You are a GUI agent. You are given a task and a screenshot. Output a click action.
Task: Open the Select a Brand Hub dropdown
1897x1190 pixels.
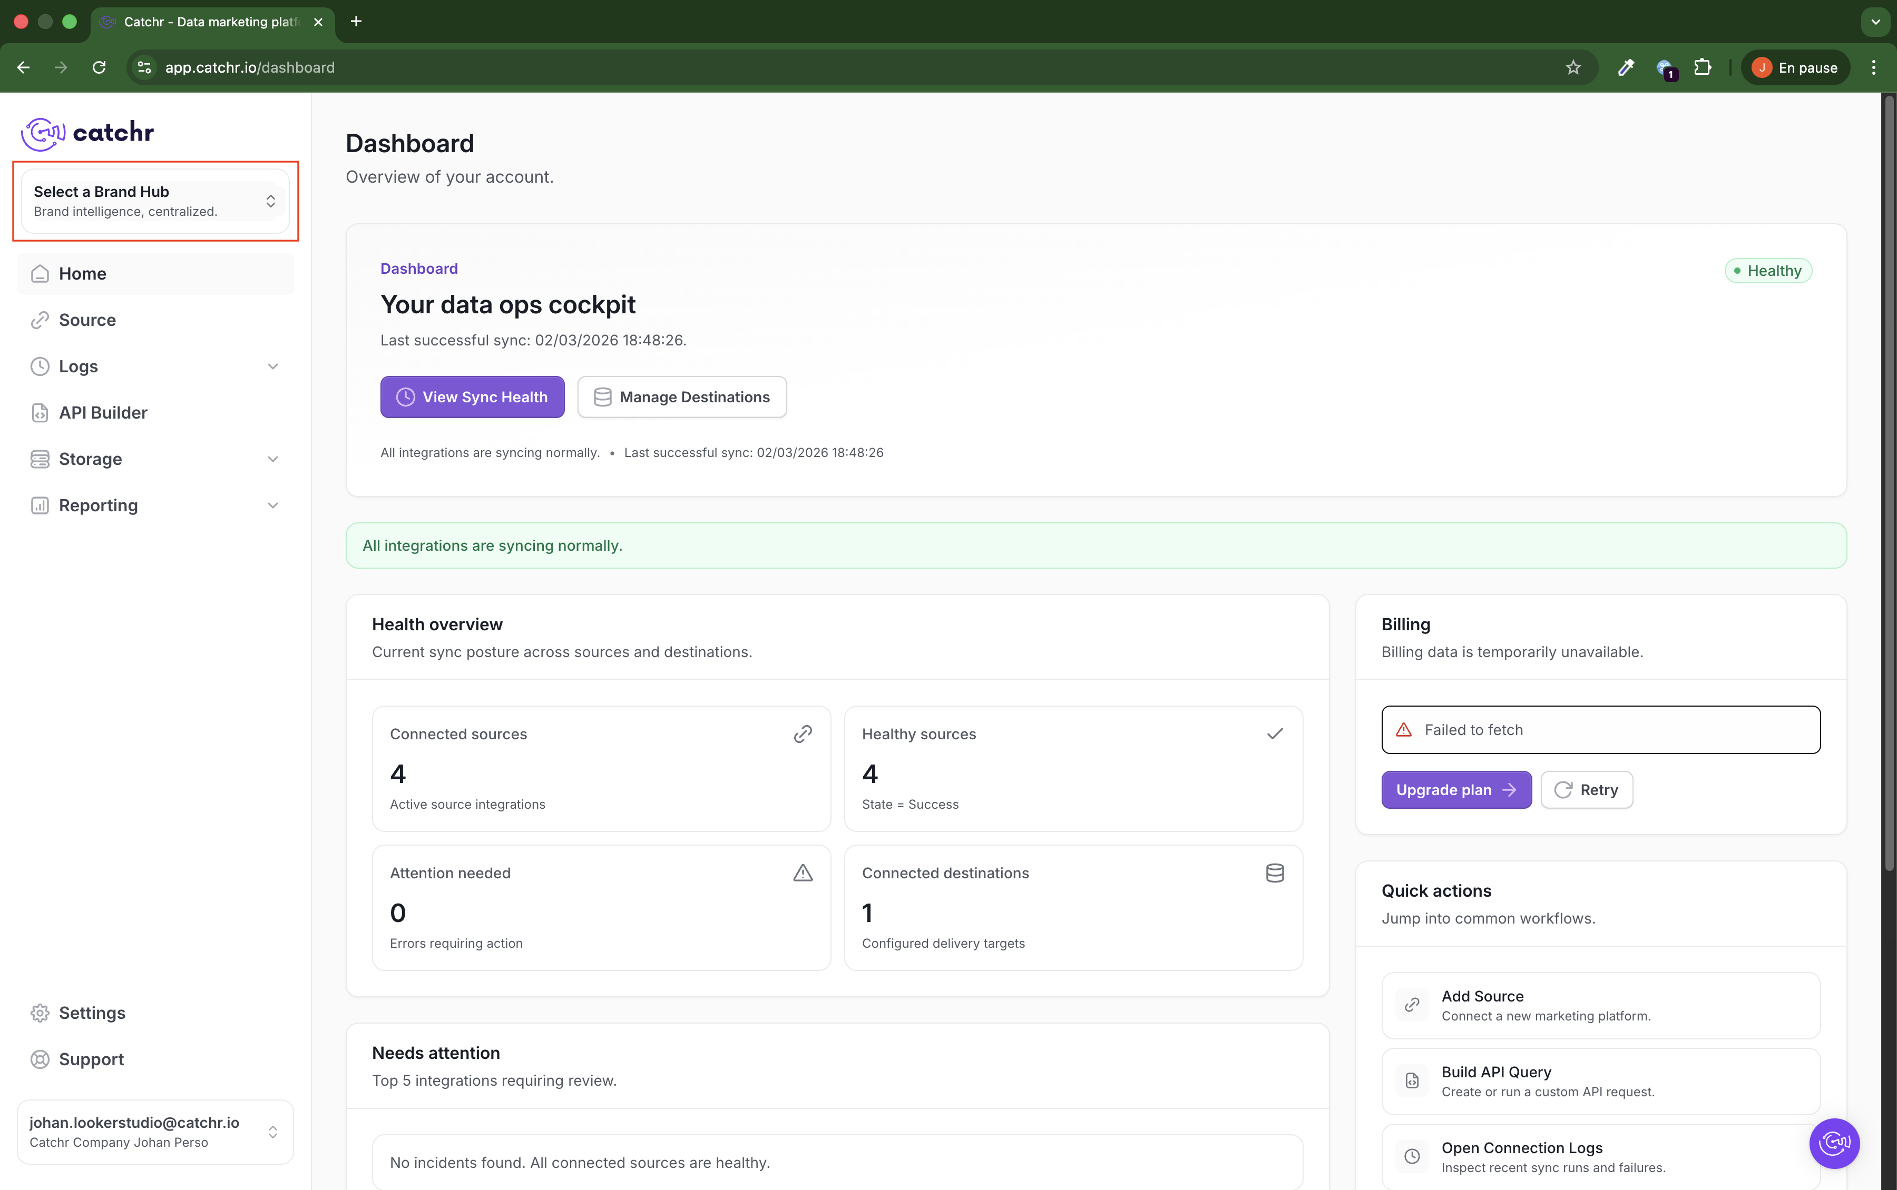[x=155, y=201]
